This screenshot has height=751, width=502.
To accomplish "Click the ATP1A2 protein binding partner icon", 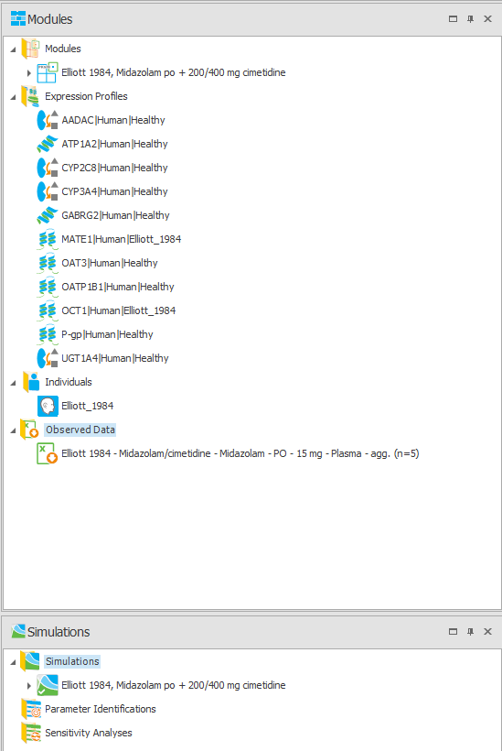I will [48, 144].
